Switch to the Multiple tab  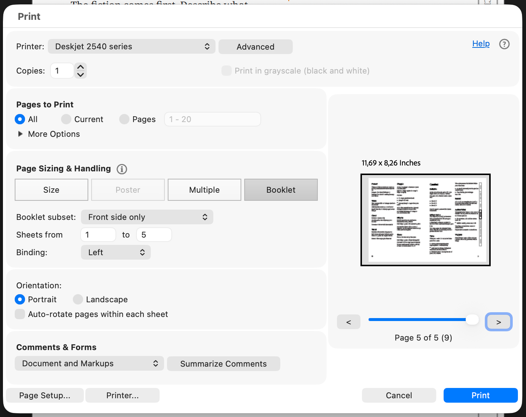pos(205,190)
